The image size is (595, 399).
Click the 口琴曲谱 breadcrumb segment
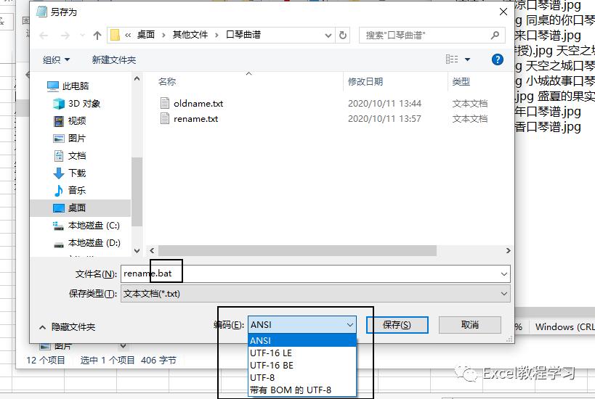(x=243, y=35)
